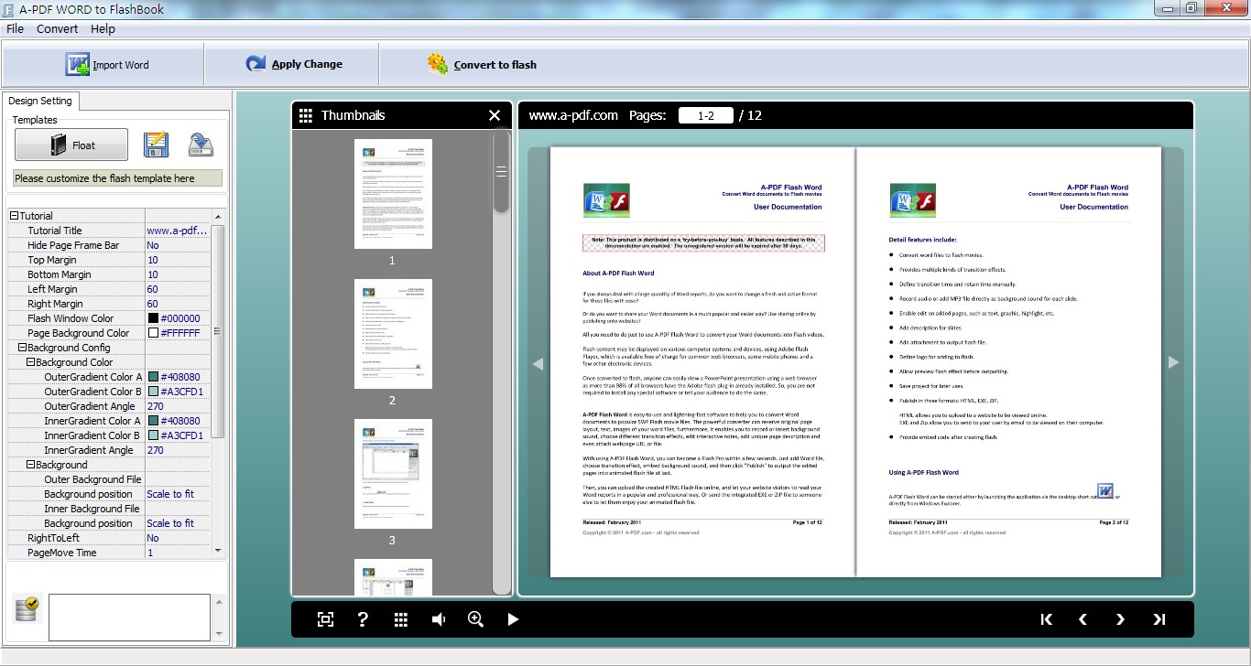Toggle fullscreen mode icon
The image size is (1251, 666).
[x=325, y=619]
